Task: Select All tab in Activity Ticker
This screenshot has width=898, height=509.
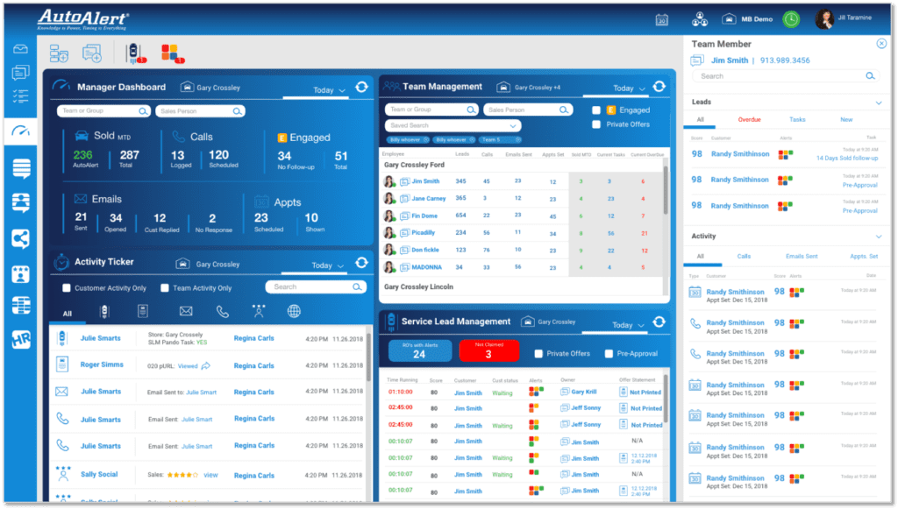Action: pyautogui.click(x=67, y=314)
